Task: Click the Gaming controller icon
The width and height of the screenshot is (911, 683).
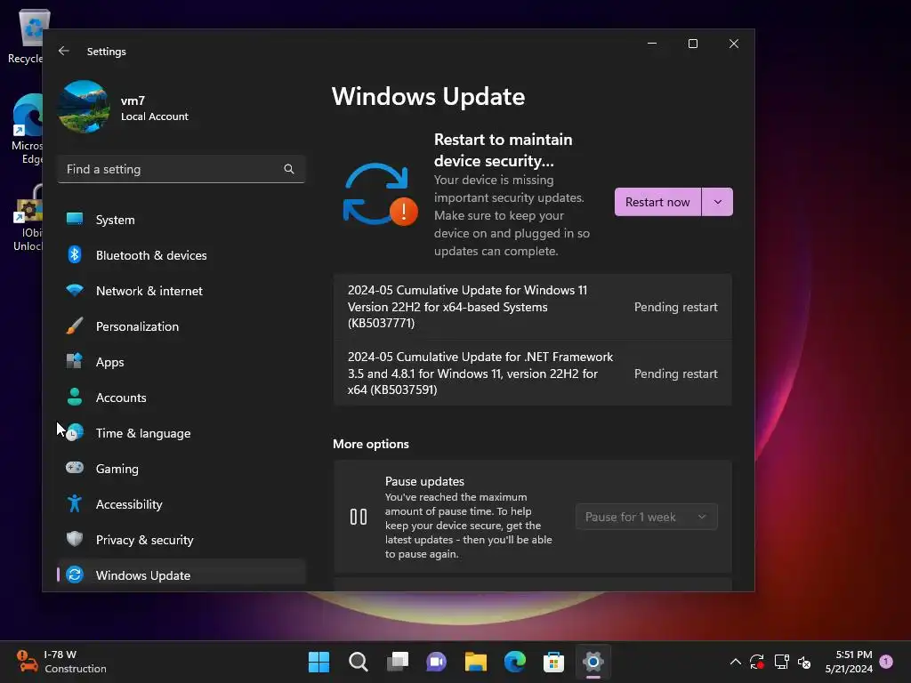Action: click(x=75, y=468)
